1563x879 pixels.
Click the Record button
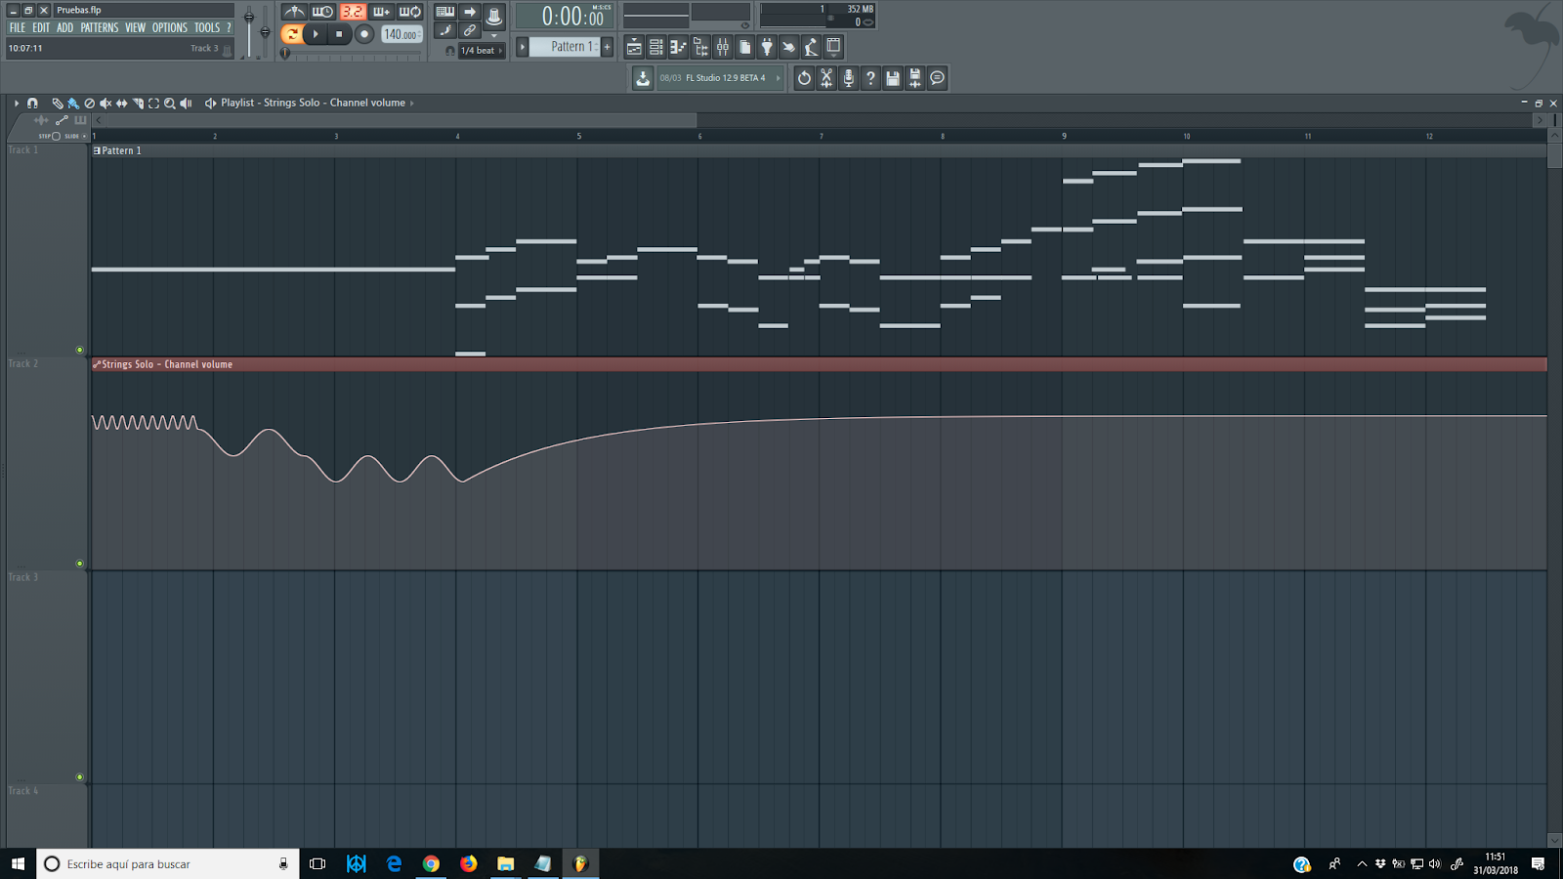363,34
